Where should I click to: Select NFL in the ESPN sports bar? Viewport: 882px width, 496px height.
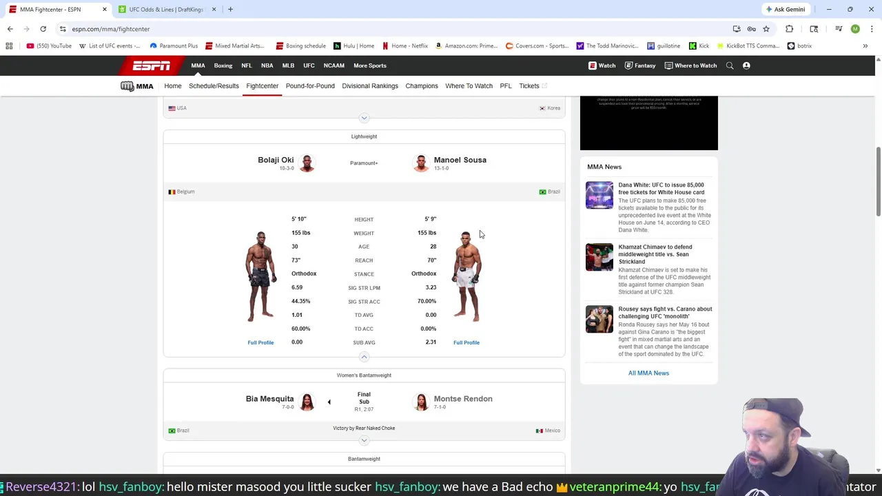click(247, 65)
